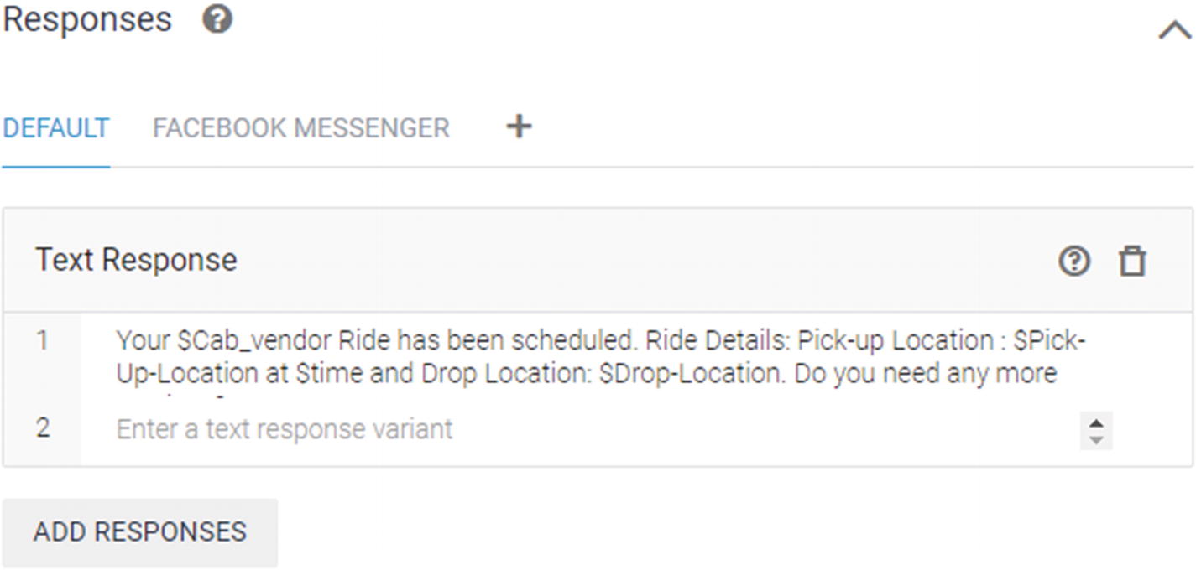The image size is (1196, 570).
Task: Click the down arrow of the variant stepper
Action: pos(1096,439)
